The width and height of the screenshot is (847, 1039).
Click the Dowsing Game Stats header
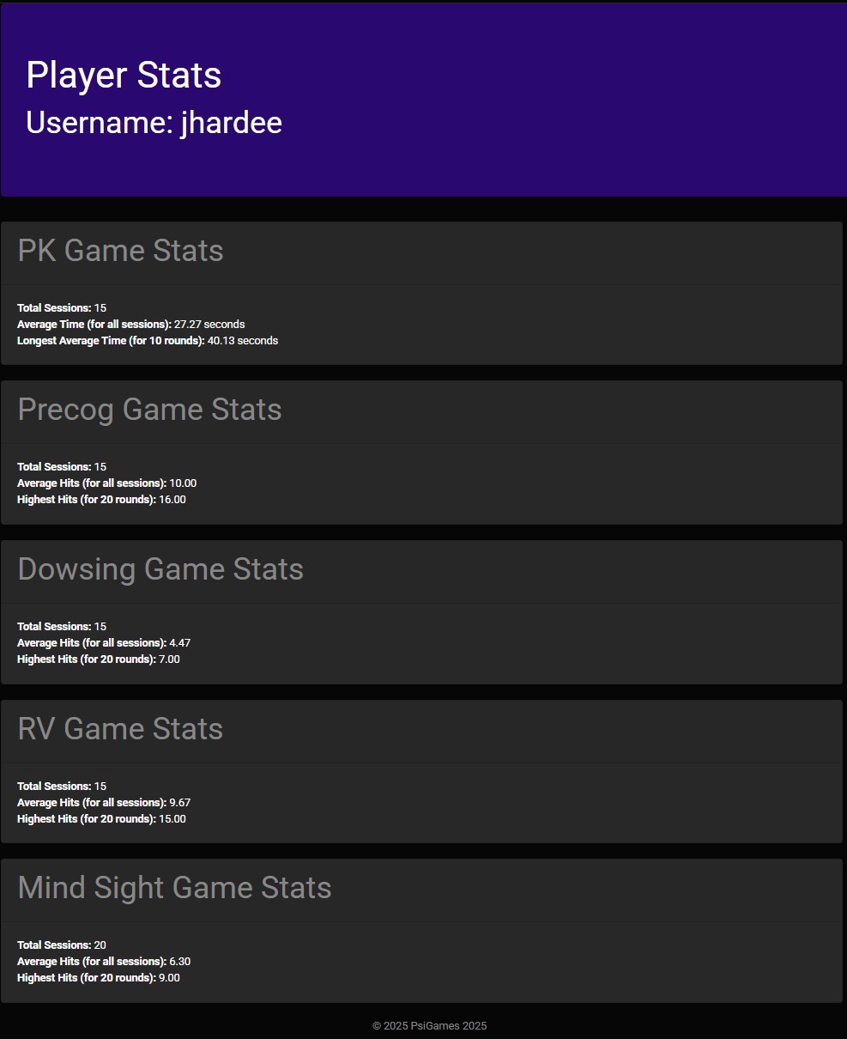tap(160, 569)
